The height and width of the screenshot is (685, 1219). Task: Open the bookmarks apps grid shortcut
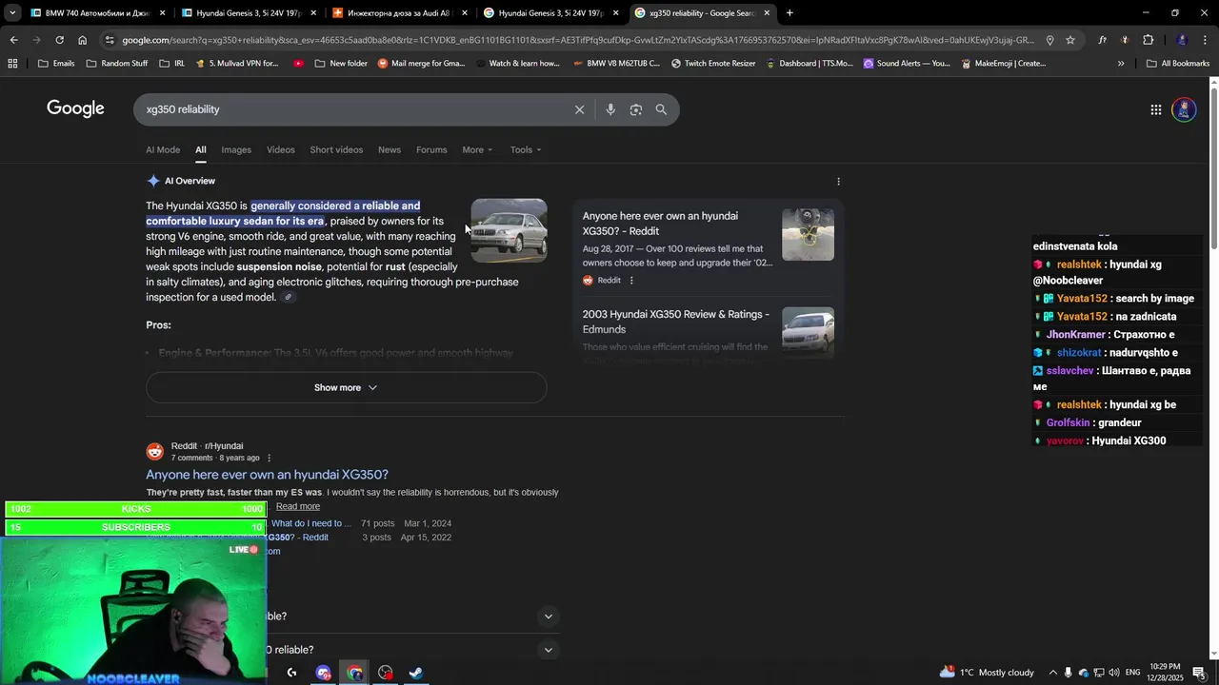12,64
